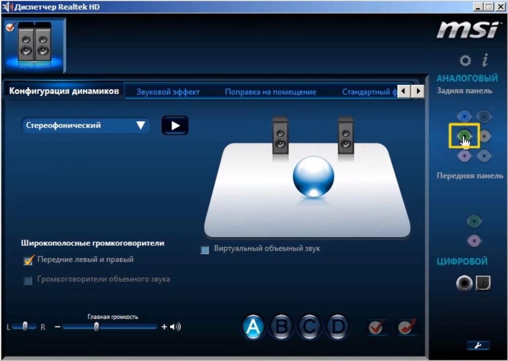This screenshot has width=508, height=361.
Task: Open the 'Стереофонический' configuration dropdown
Action: tap(85, 125)
